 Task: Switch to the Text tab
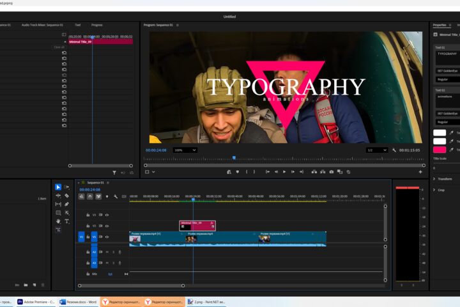(78, 25)
